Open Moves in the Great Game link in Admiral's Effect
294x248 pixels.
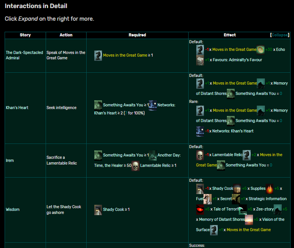coord(234,50)
